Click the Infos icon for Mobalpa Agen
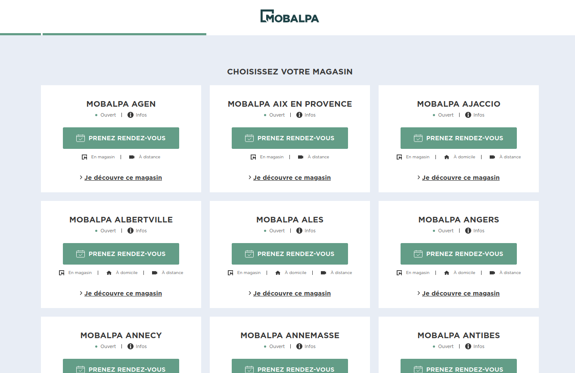575x373 pixels. tap(131, 115)
